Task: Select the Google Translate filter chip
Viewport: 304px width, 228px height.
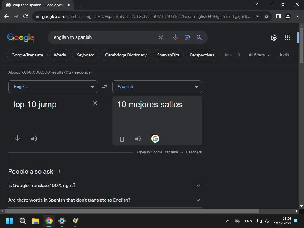Action: point(27,55)
